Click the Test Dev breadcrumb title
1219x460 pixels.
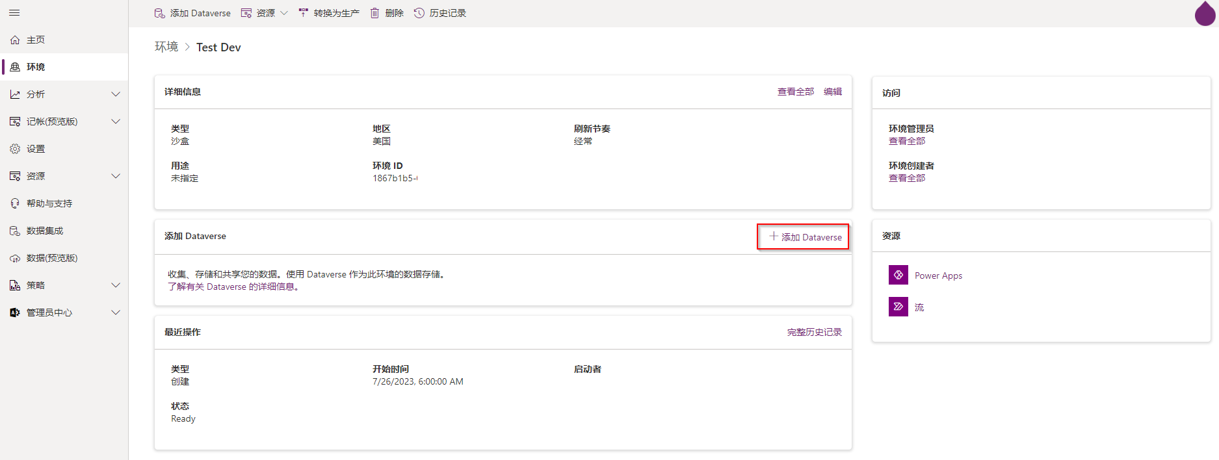coord(218,47)
